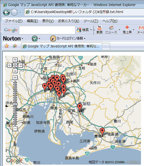This screenshot has height=166, width=144.
Task: Open the お気に入り(A) menu
Action: coord(68,21)
